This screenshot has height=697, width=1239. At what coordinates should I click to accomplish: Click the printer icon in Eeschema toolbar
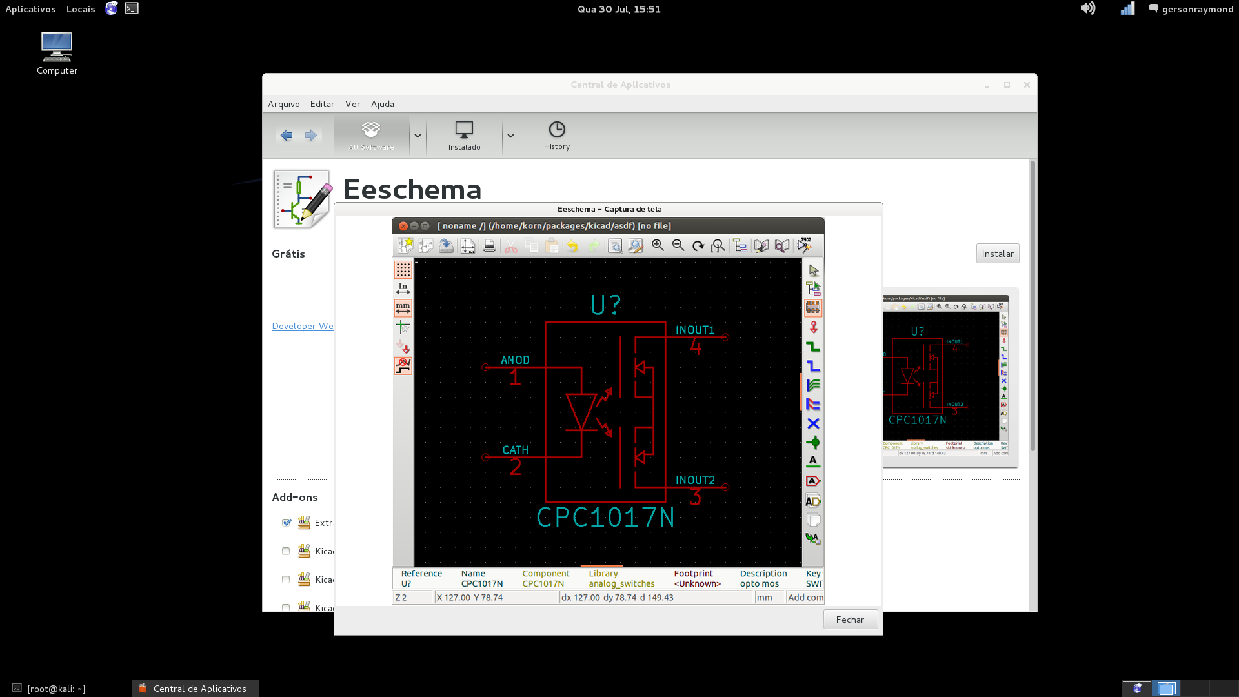tap(489, 245)
